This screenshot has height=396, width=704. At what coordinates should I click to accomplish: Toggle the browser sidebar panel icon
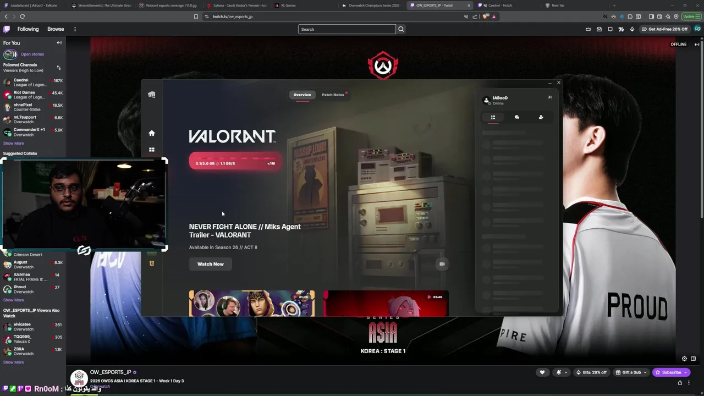[651, 16]
